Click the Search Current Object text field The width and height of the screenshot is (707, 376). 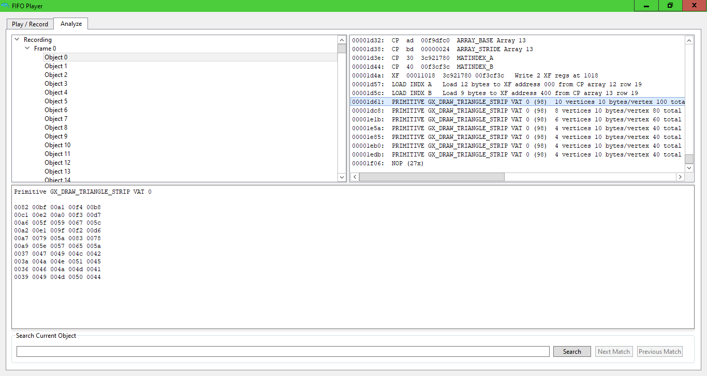[x=283, y=351]
